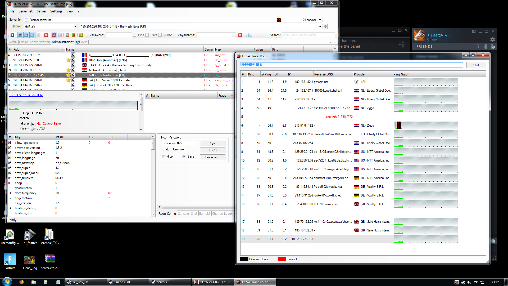Open the View menu
The width and height of the screenshot is (508, 286).
point(70,11)
